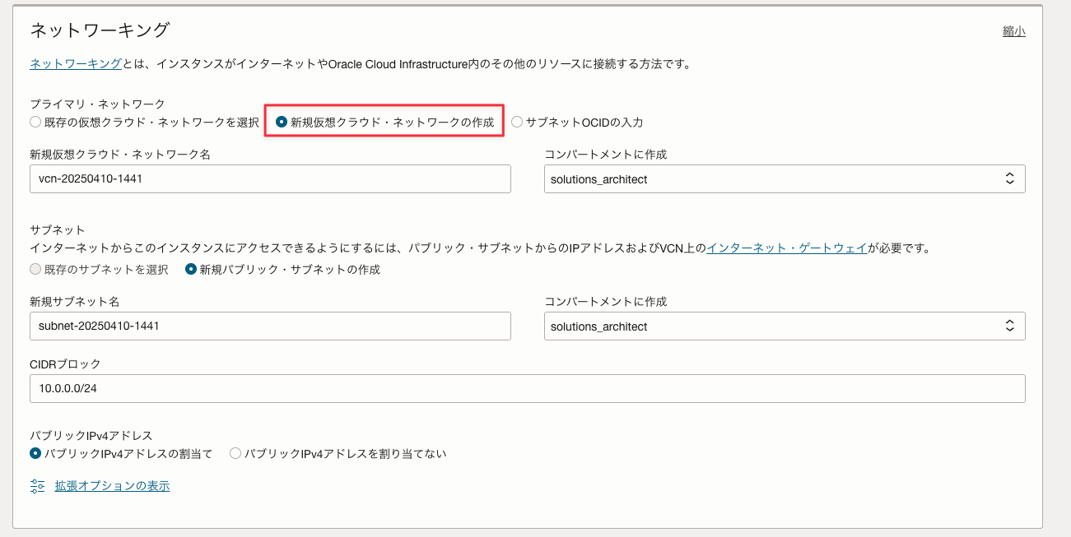
Task: Open the ネットワーキング help link
Action: tap(76, 63)
